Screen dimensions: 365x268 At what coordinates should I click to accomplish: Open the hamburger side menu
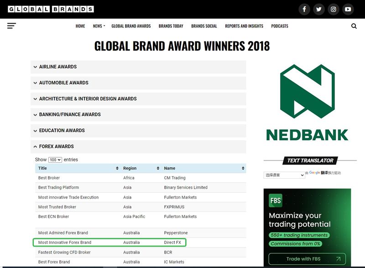click(x=11, y=26)
